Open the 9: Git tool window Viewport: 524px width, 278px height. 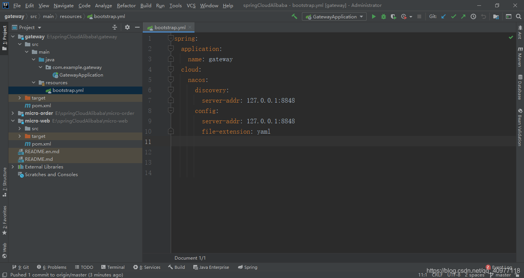click(20, 267)
